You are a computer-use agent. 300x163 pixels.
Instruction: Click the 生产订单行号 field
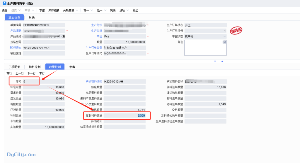click(206, 31)
